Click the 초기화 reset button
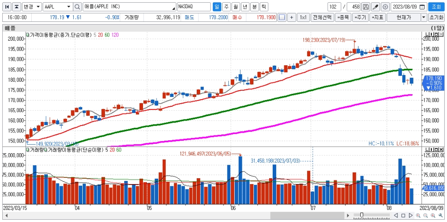 click(x=436, y=17)
